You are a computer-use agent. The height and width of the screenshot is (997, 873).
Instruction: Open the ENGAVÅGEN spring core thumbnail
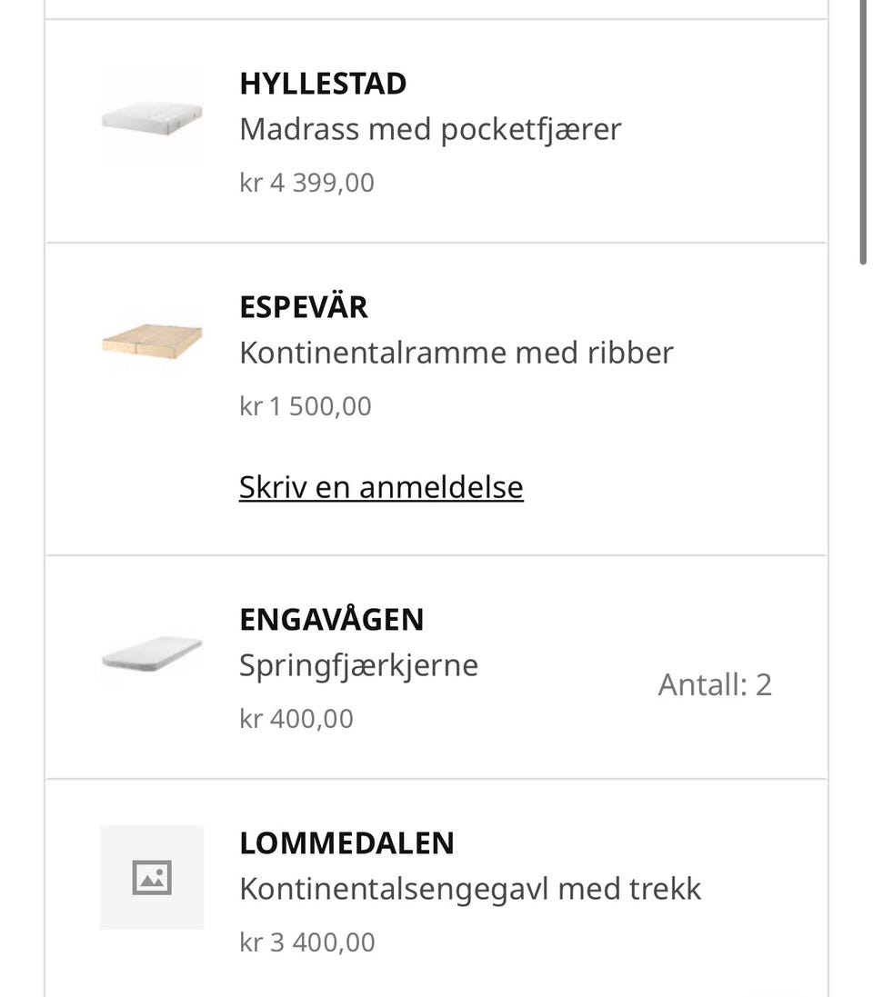tap(152, 656)
